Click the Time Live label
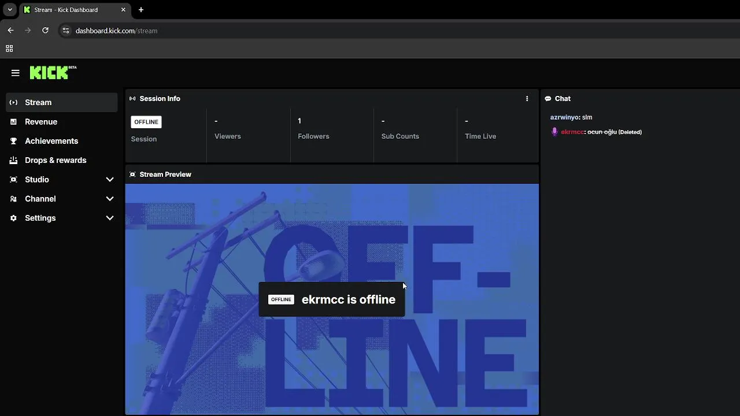This screenshot has height=416, width=740. point(480,136)
